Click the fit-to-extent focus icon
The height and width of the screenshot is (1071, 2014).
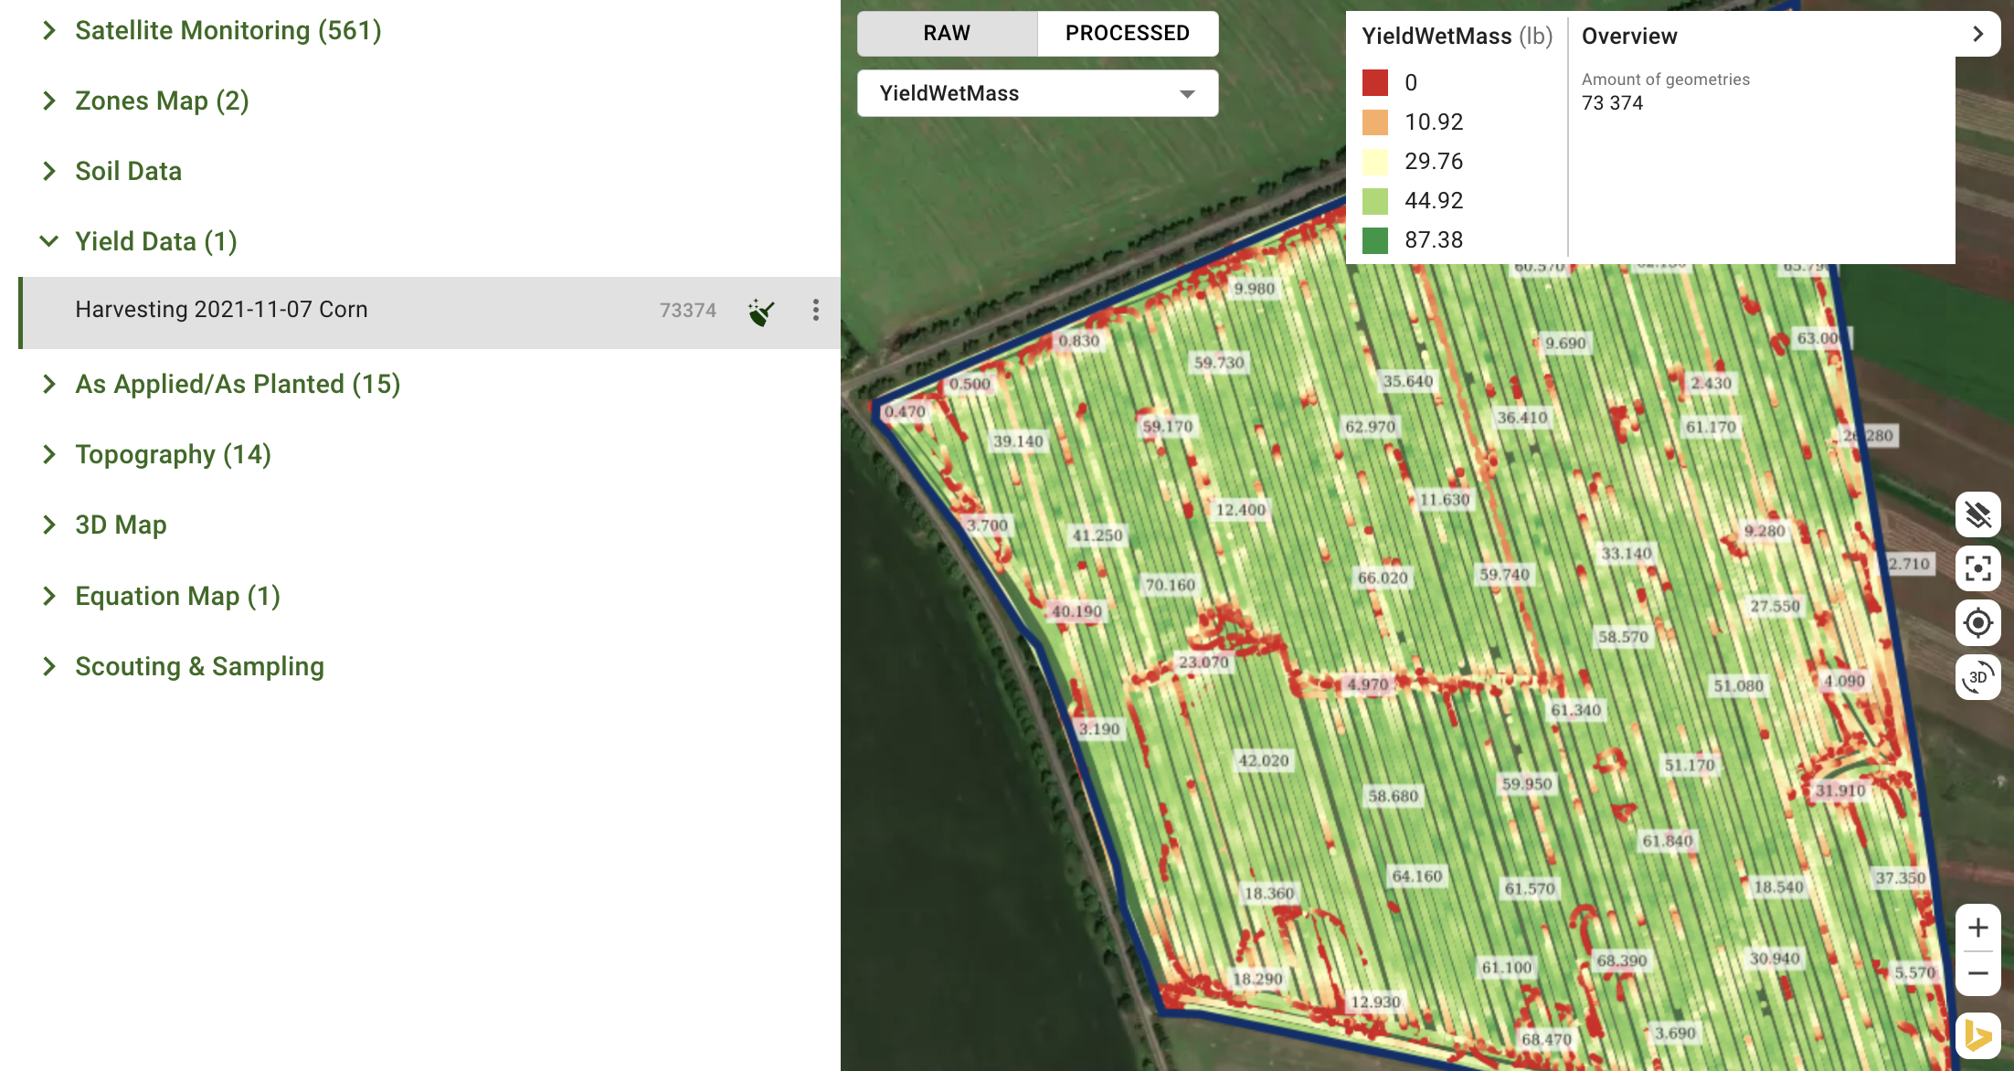click(x=1977, y=568)
